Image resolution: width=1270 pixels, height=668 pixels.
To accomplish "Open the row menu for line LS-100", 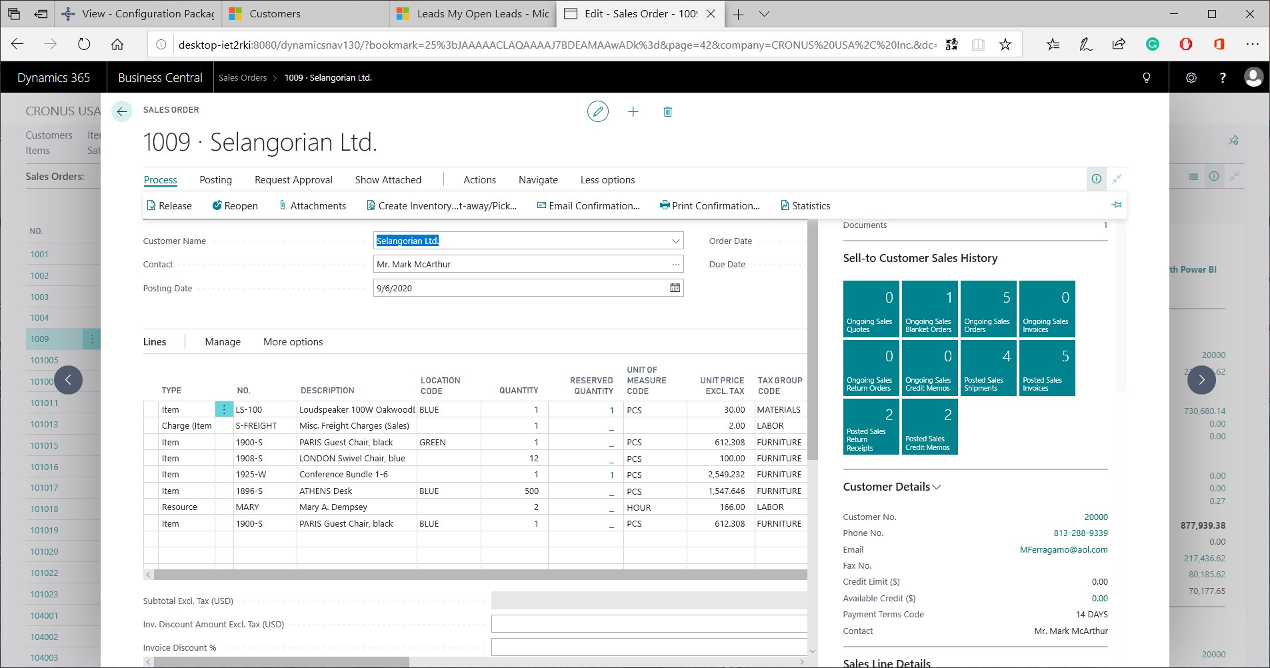I will point(224,409).
